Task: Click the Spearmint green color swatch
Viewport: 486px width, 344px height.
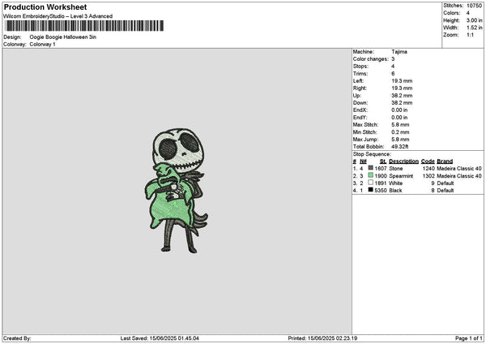Action: coord(370,175)
